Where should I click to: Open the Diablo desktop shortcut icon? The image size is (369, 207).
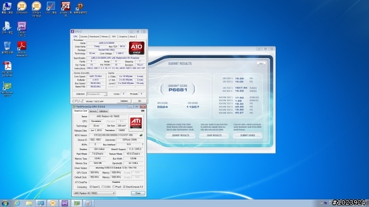click(80, 7)
